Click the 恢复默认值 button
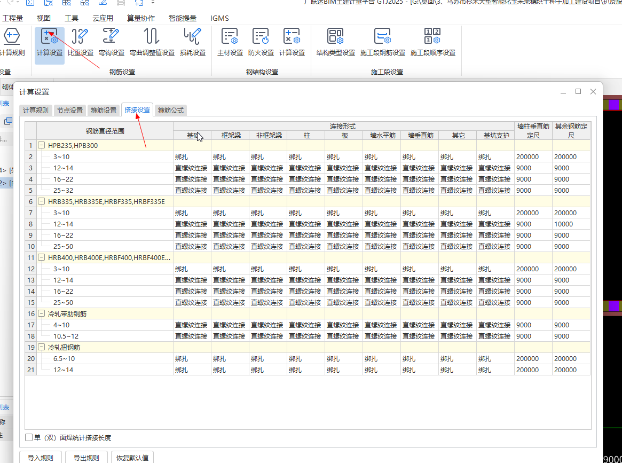The height and width of the screenshot is (463, 622). [132, 458]
